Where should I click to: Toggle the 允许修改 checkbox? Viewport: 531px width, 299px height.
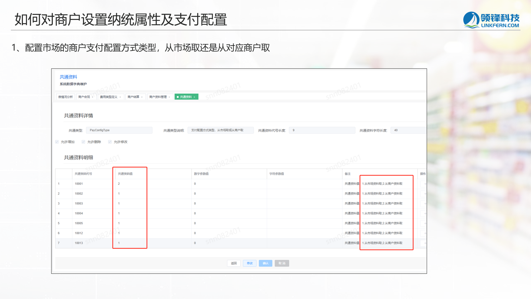tap(110, 142)
